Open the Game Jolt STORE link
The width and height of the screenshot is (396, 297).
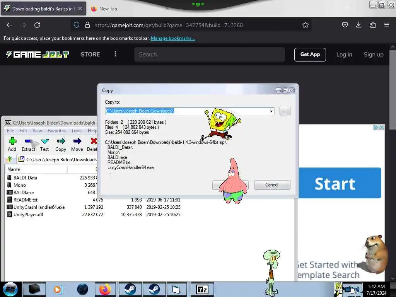90,54
